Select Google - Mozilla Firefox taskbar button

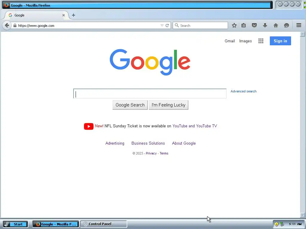(56, 224)
